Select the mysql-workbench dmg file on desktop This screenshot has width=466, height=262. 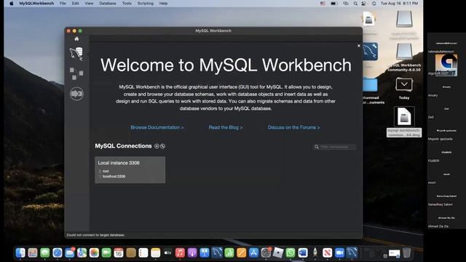[x=404, y=122]
